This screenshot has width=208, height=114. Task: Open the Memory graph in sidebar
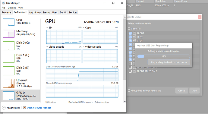pyautogui.click(x=9, y=34)
